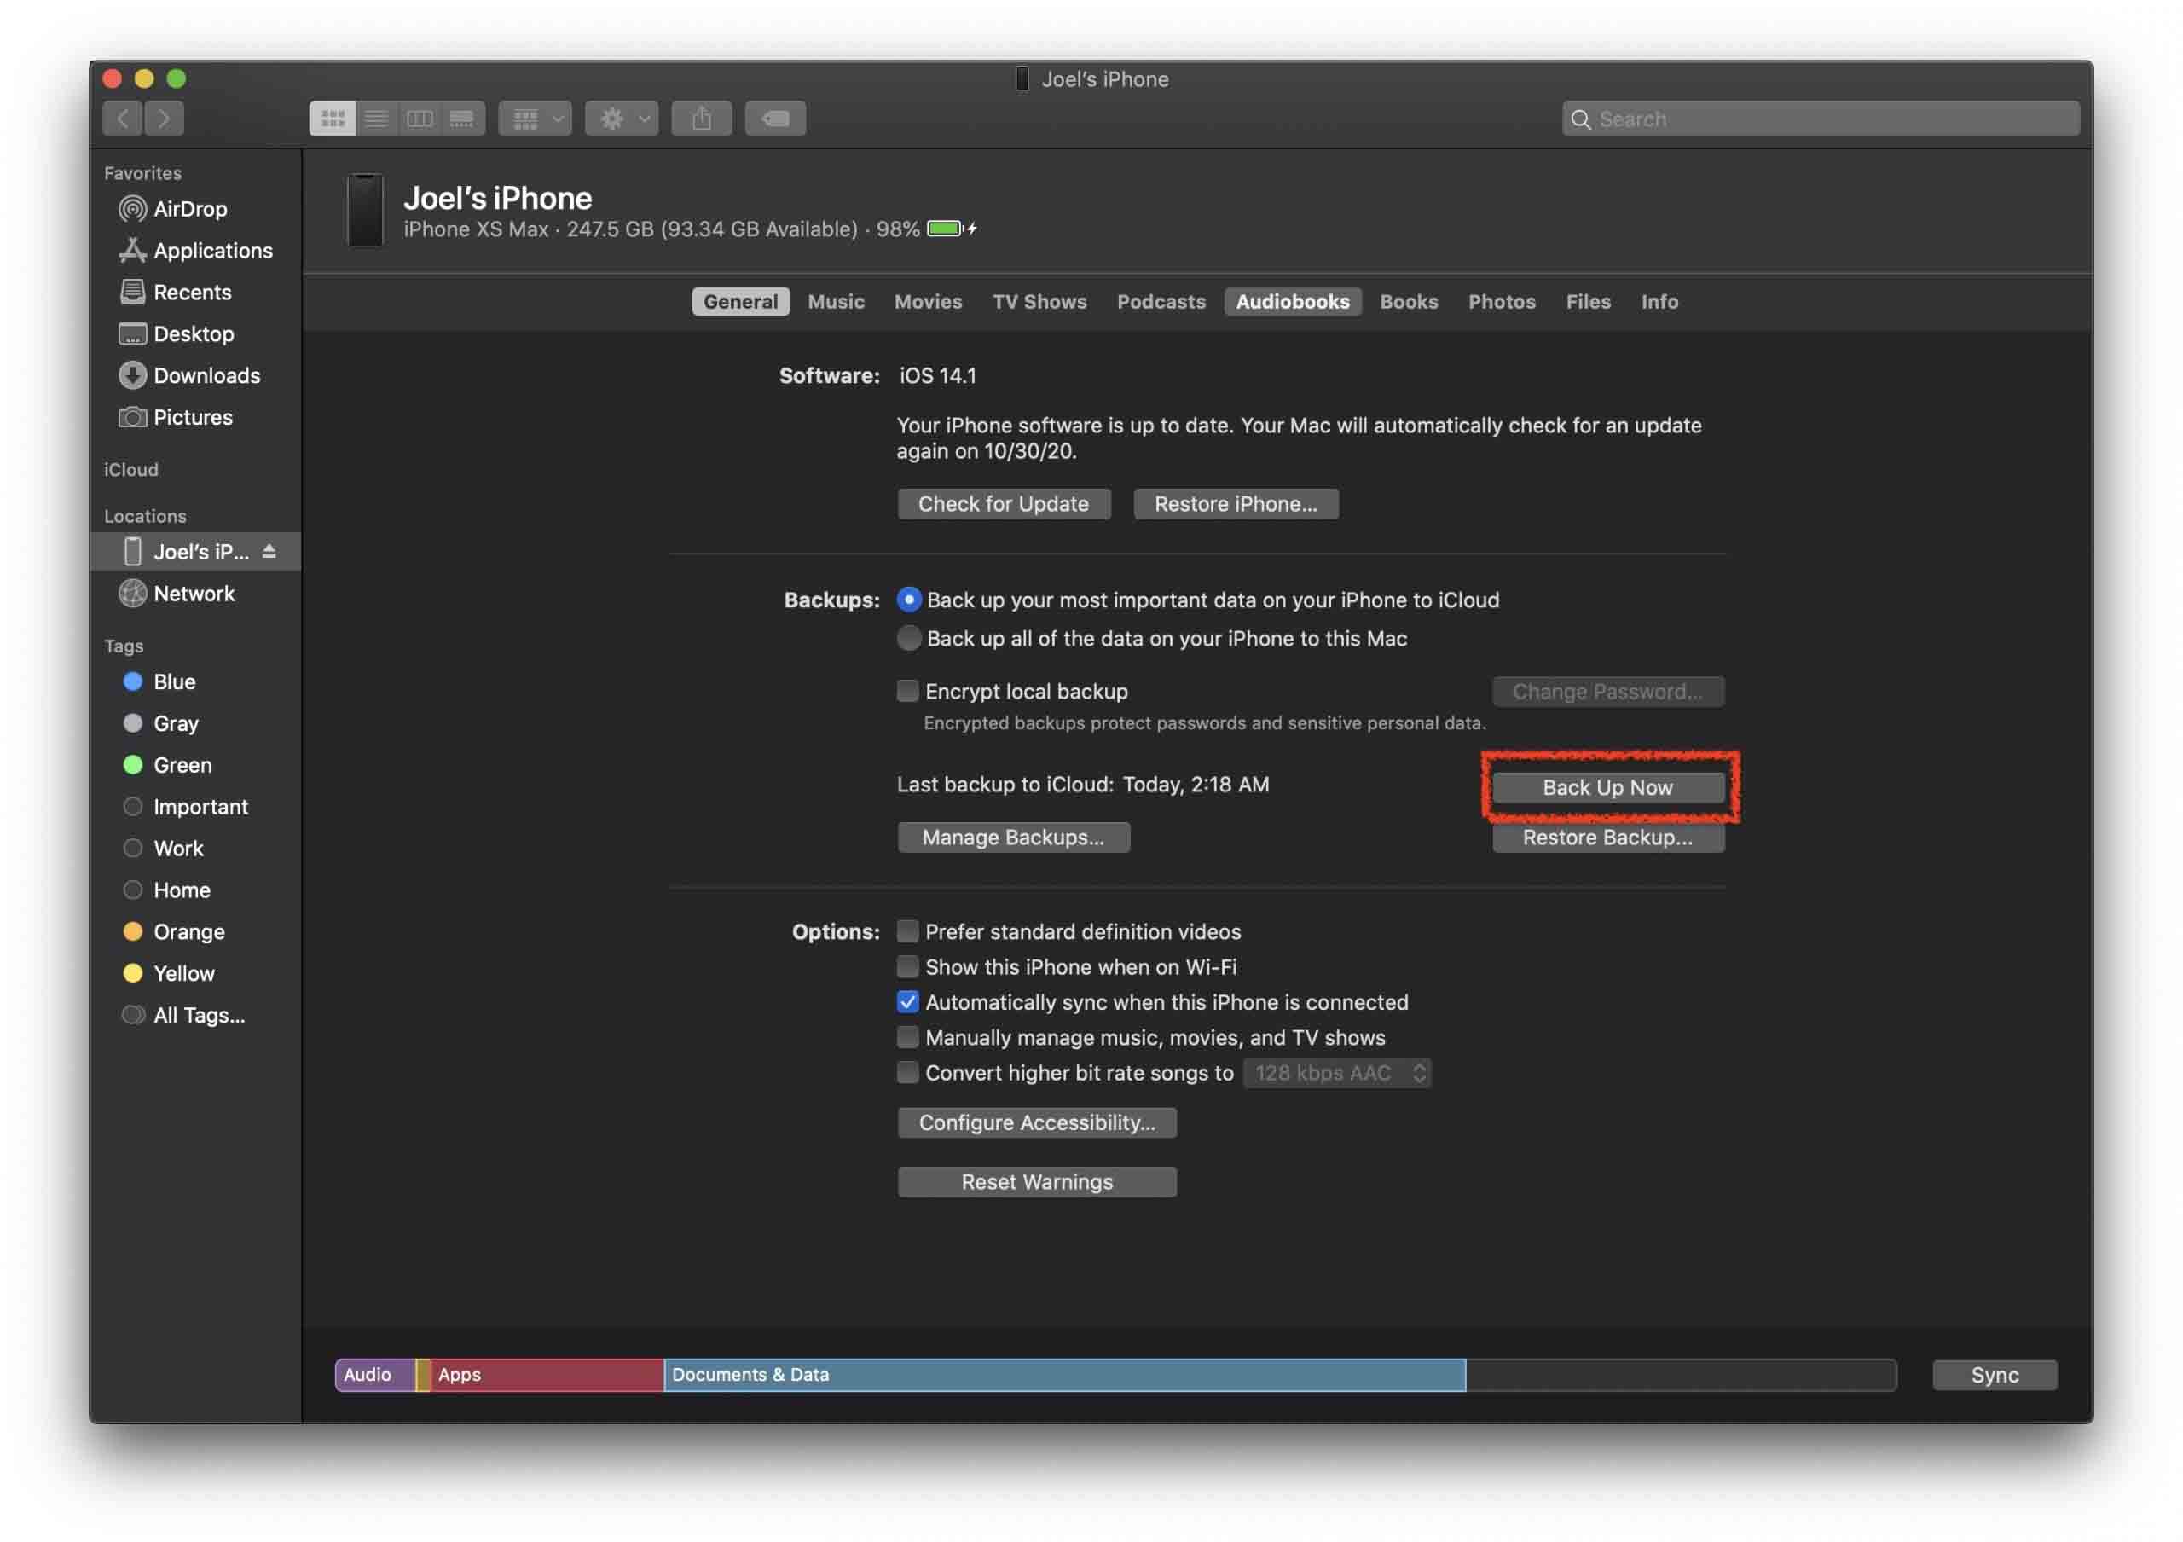Open Desktop in the sidebar

point(176,334)
